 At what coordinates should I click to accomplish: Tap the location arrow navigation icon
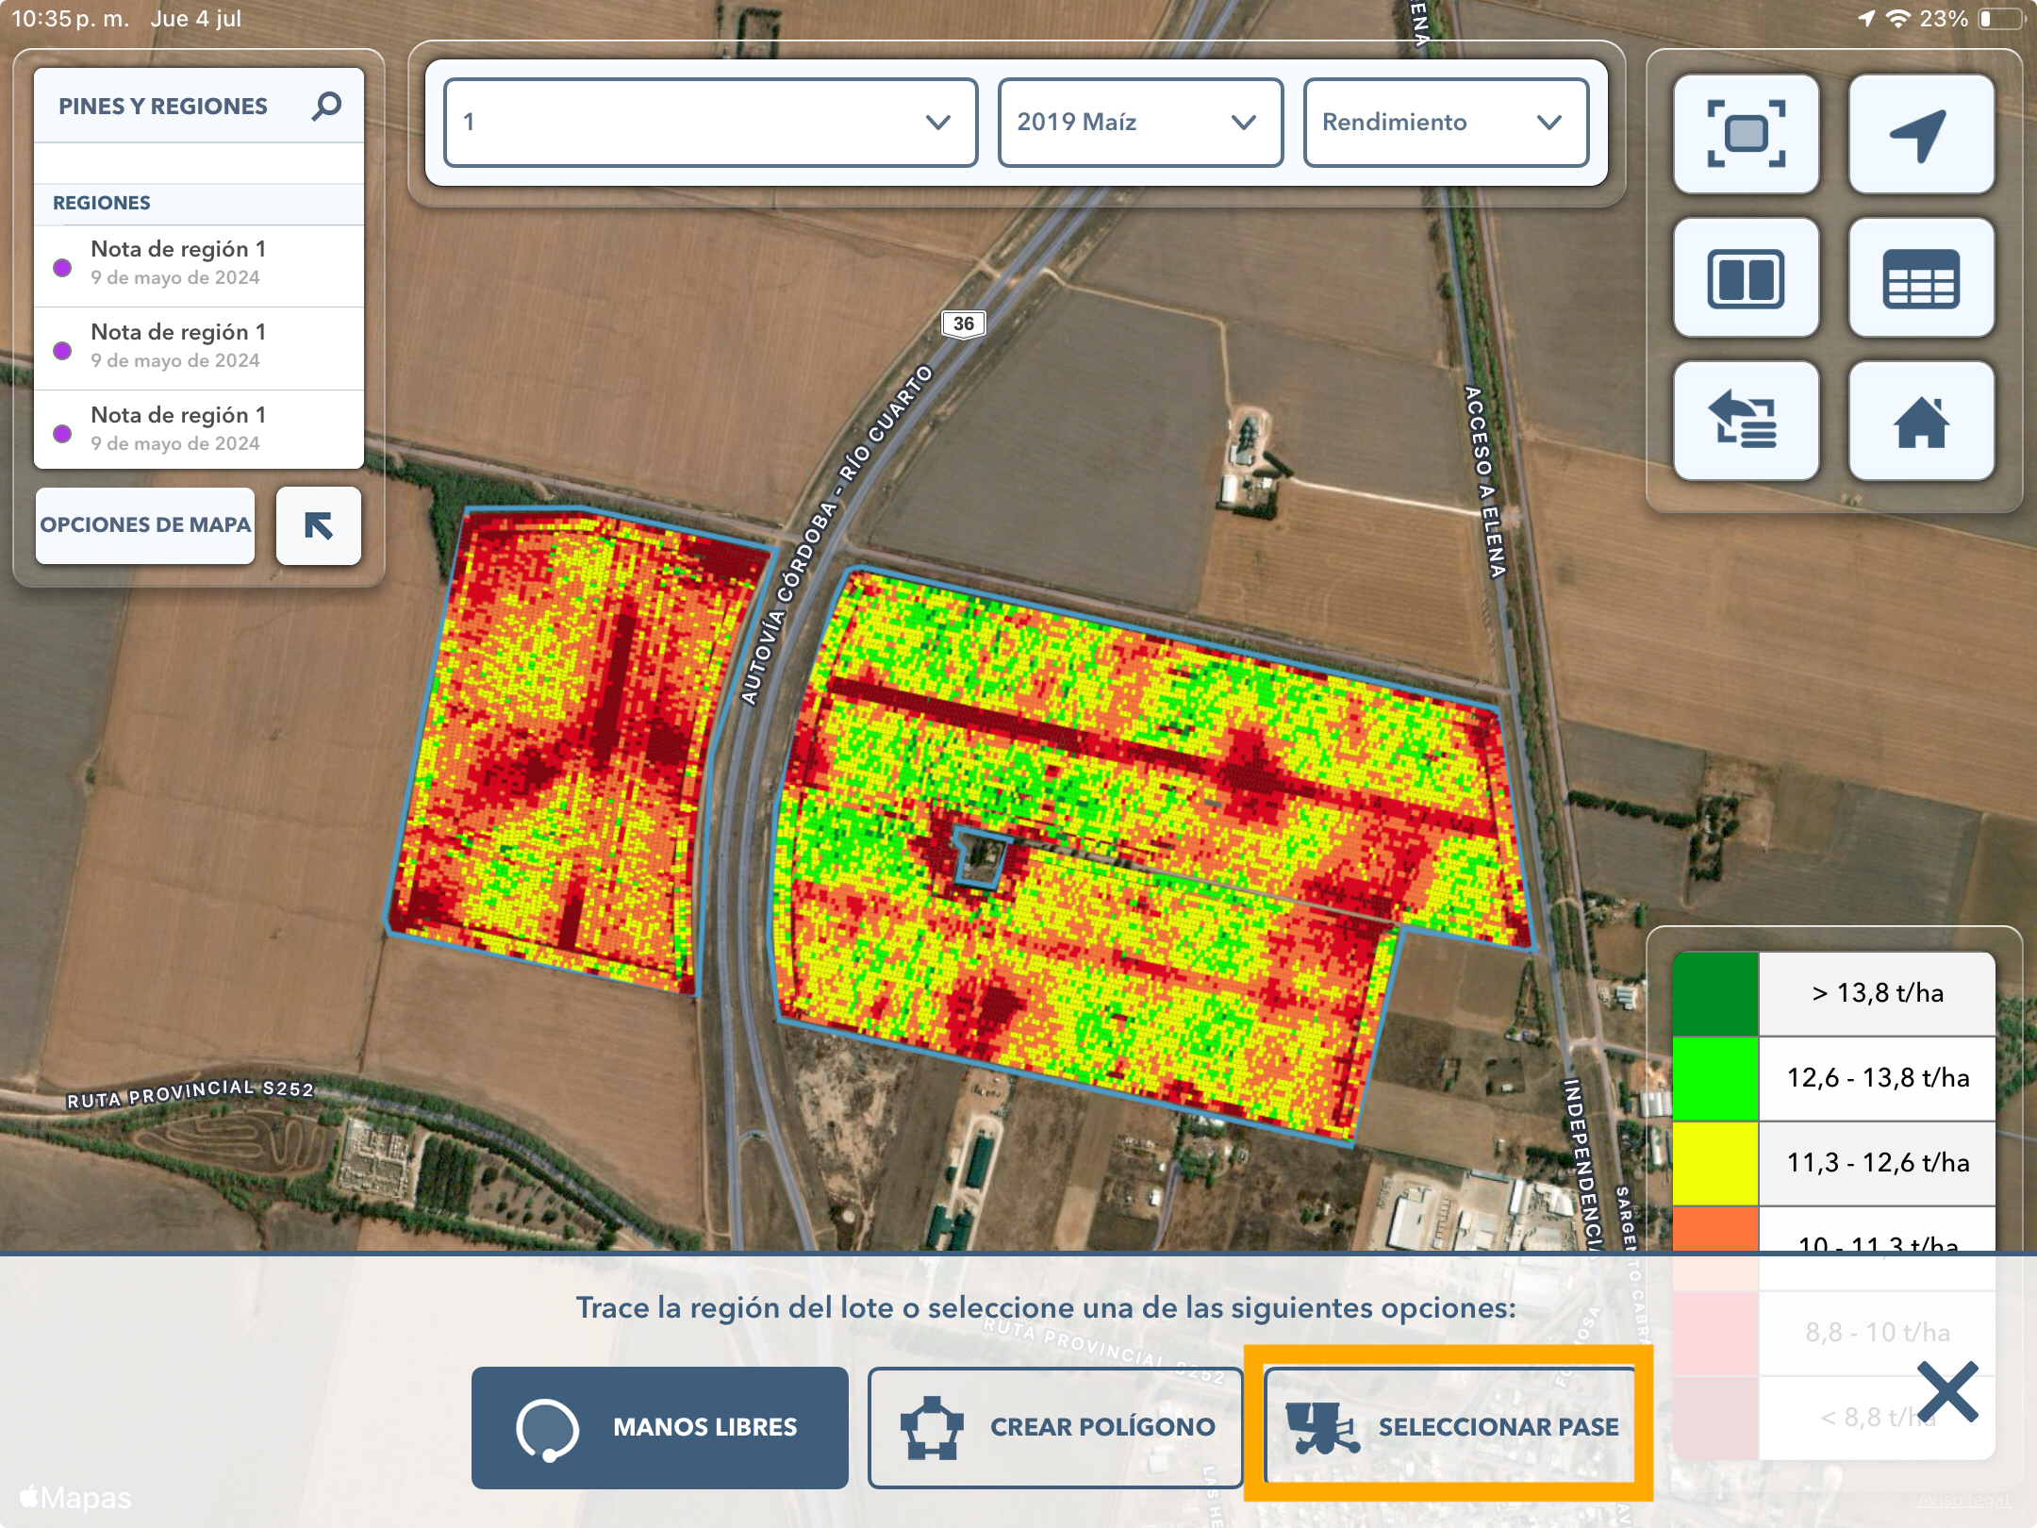tap(1921, 134)
